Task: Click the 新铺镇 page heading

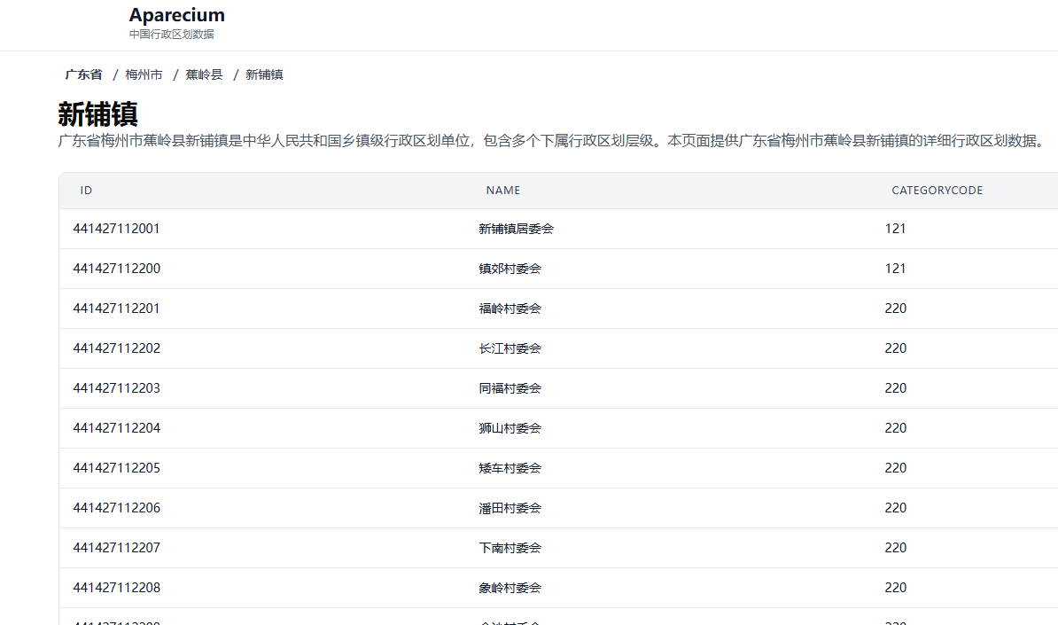Action: click(97, 114)
